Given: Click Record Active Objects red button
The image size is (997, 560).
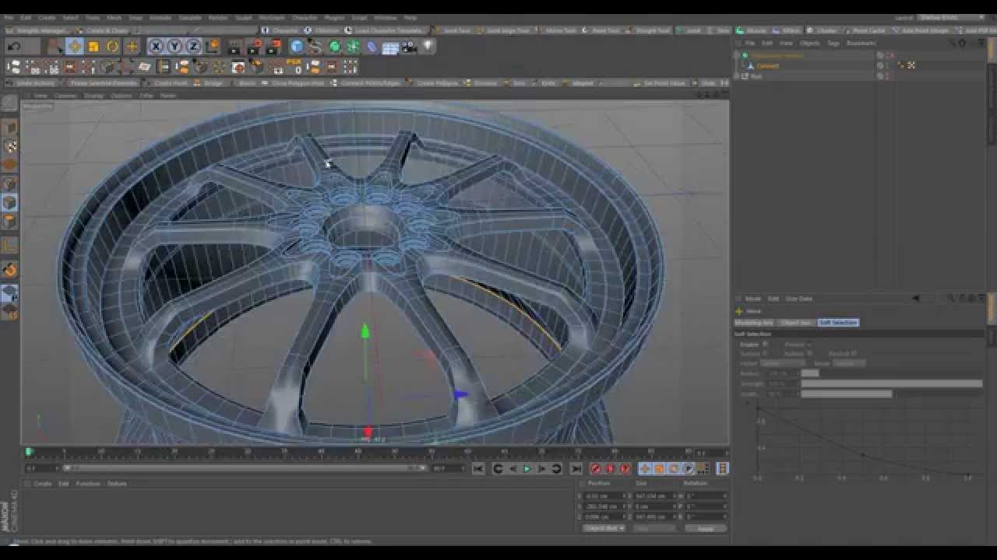Looking at the screenshot, I should (x=595, y=468).
